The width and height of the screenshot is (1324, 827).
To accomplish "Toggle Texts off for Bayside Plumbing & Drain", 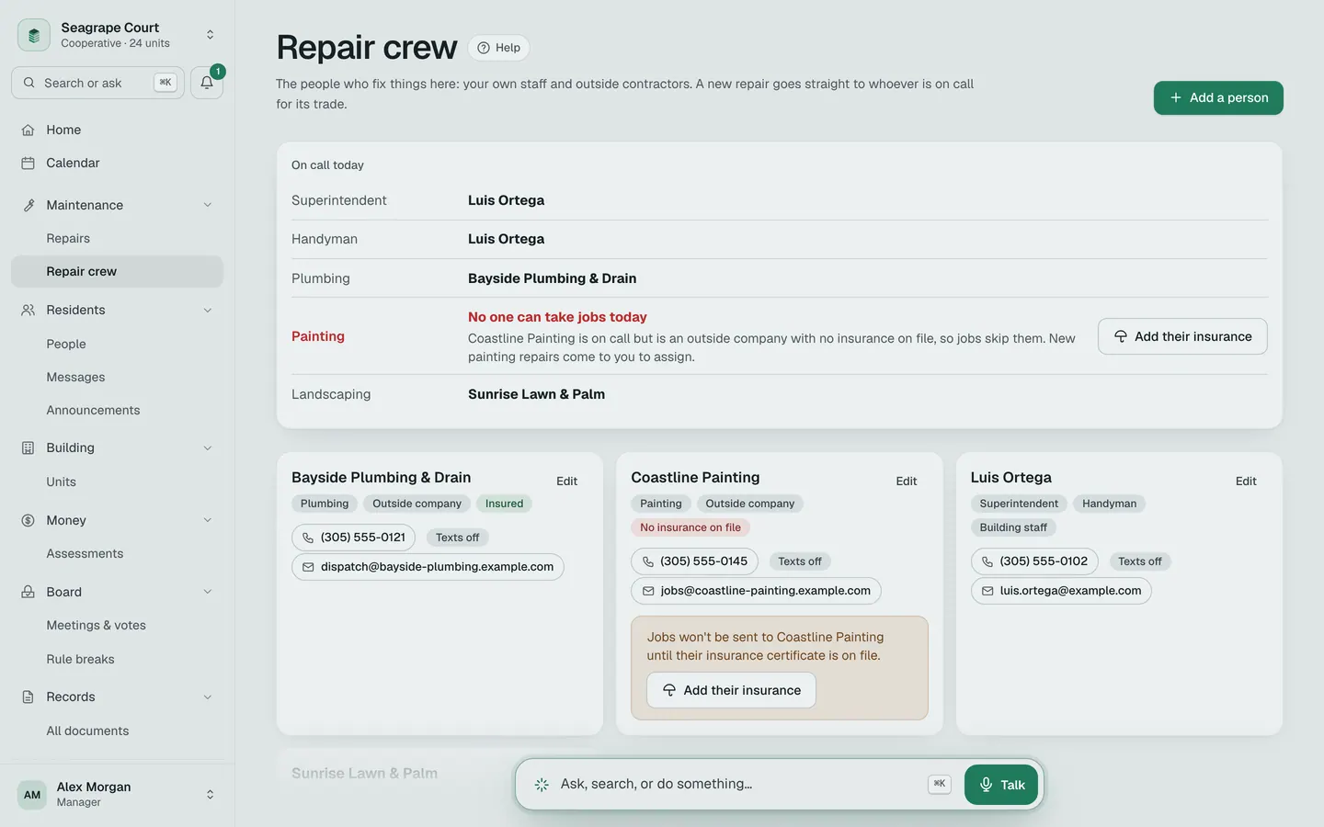I will click(457, 538).
